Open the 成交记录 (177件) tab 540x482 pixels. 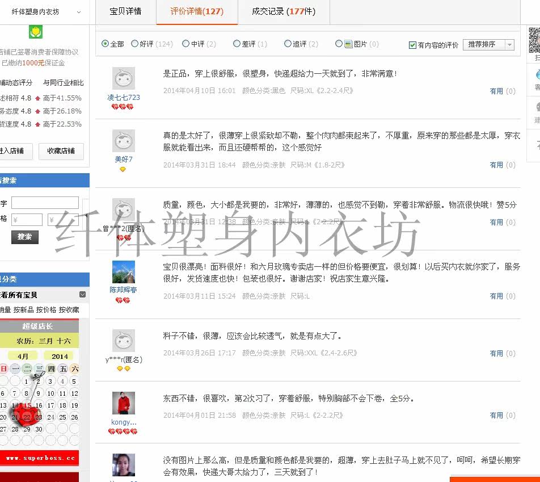tap(284, 12)
